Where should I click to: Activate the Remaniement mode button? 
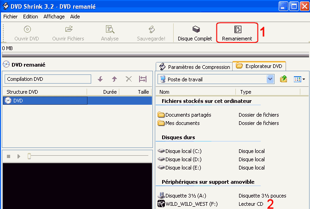point(237,33)
